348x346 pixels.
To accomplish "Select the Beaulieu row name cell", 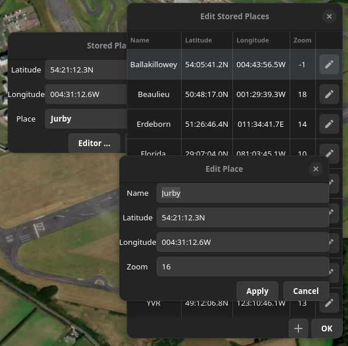I will click(x=154, y=94).
